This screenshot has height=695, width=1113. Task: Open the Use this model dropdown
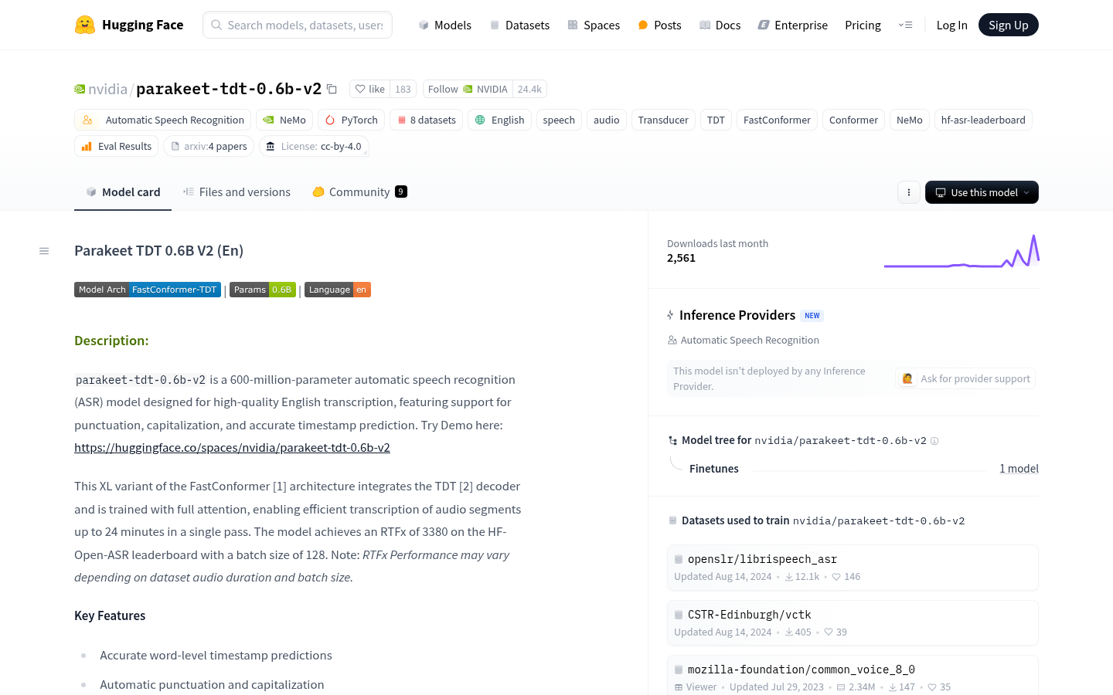tap(982, 192)
